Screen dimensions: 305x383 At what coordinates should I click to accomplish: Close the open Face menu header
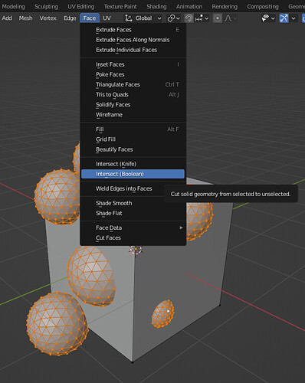coord(90,18)
